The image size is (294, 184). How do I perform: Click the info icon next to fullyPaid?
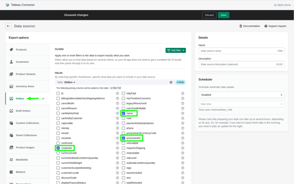coord(183,93)
